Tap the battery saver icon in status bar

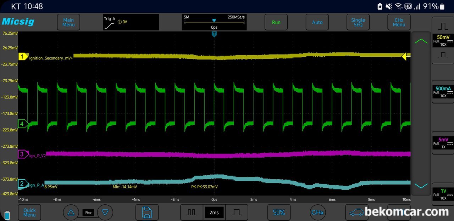[380, 6]
